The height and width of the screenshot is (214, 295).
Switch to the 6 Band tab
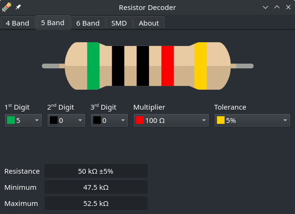(88, 23)
